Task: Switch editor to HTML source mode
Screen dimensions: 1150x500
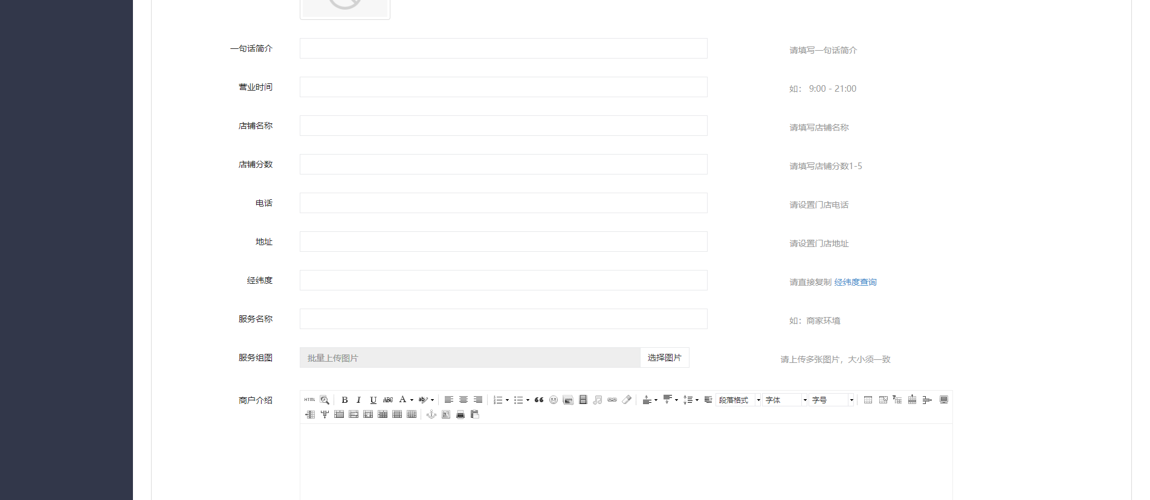Action: point(309,400)
